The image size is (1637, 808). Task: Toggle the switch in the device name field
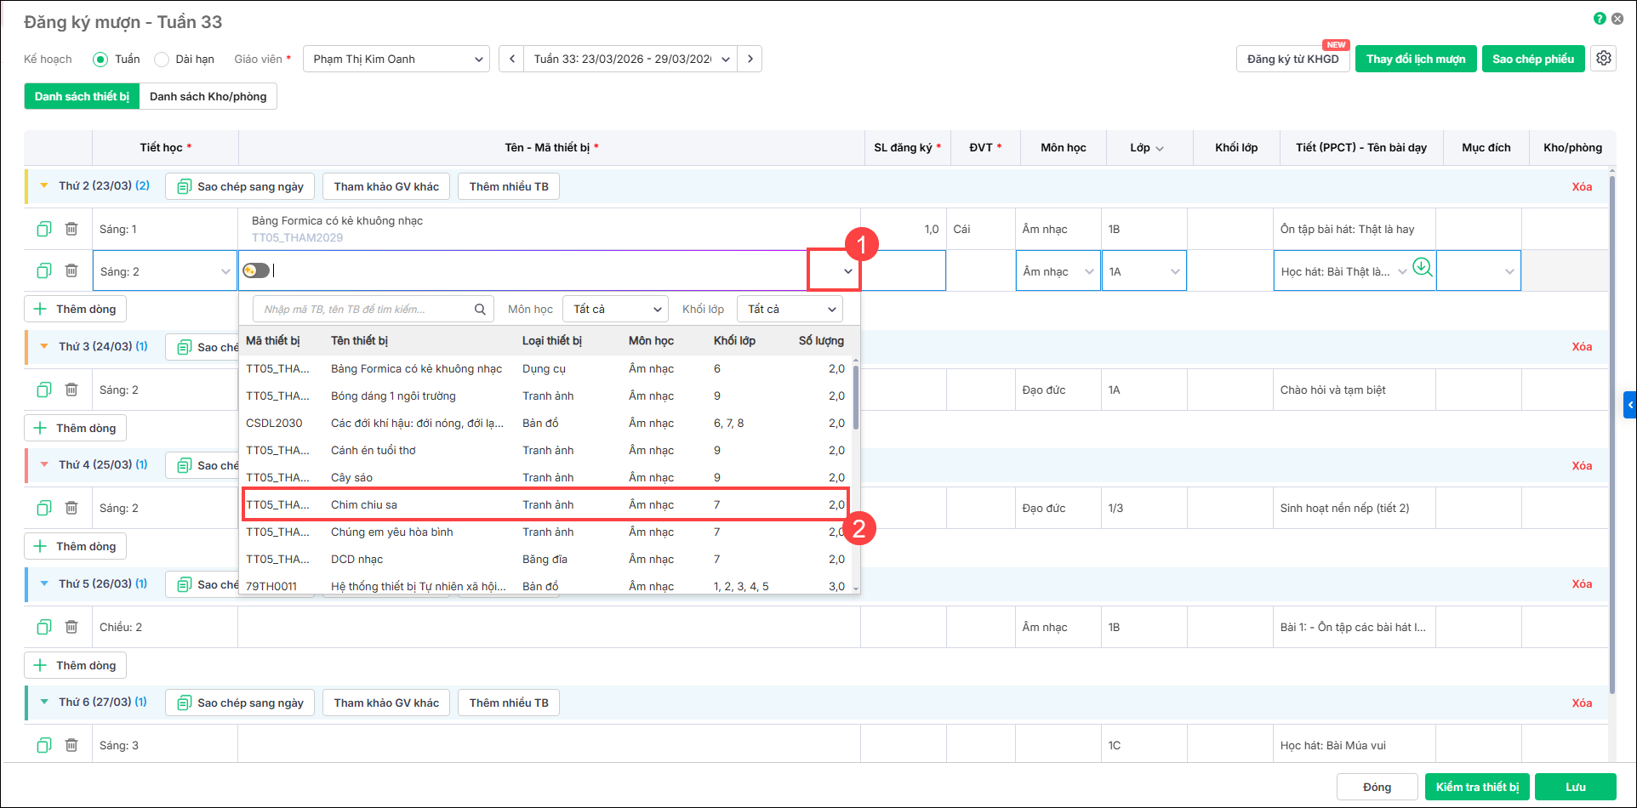pyautogui.click(x=256, y=270)
